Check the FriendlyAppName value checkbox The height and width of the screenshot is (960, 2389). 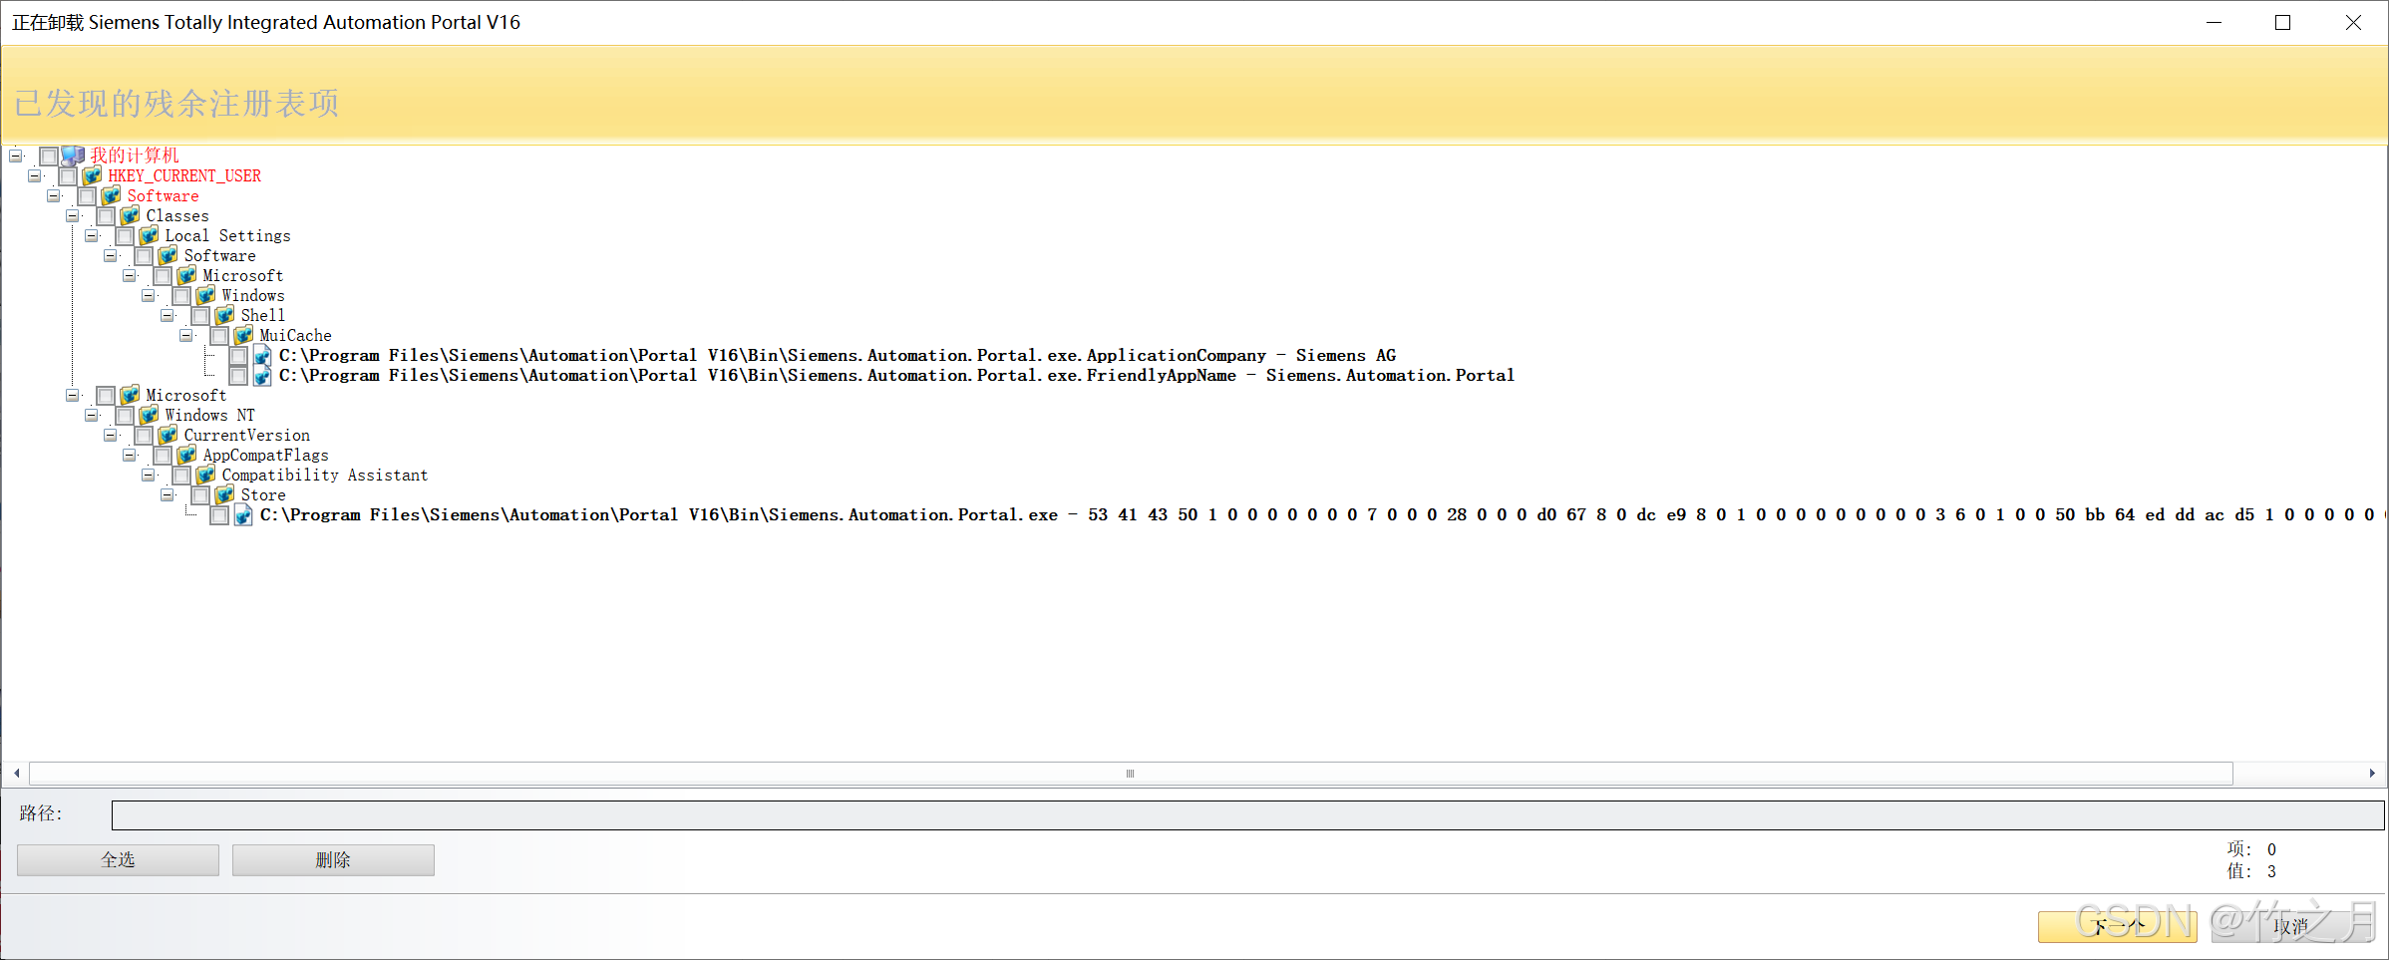[238, 376]
